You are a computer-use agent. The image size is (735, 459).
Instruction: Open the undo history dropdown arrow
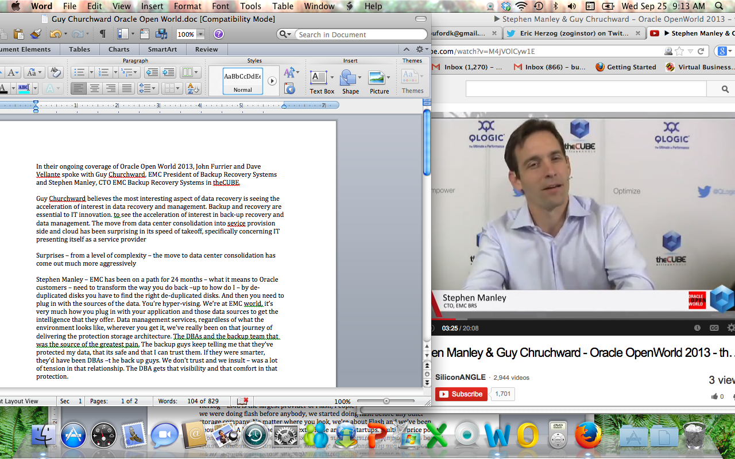pos(65,34)
